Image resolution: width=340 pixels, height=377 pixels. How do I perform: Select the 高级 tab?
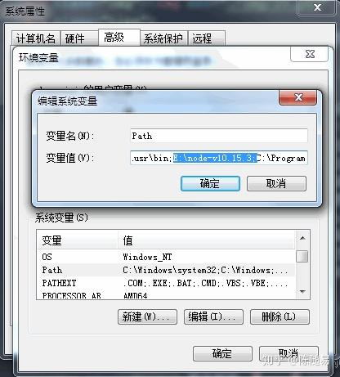pyautogui.click(x=119, y=38)
